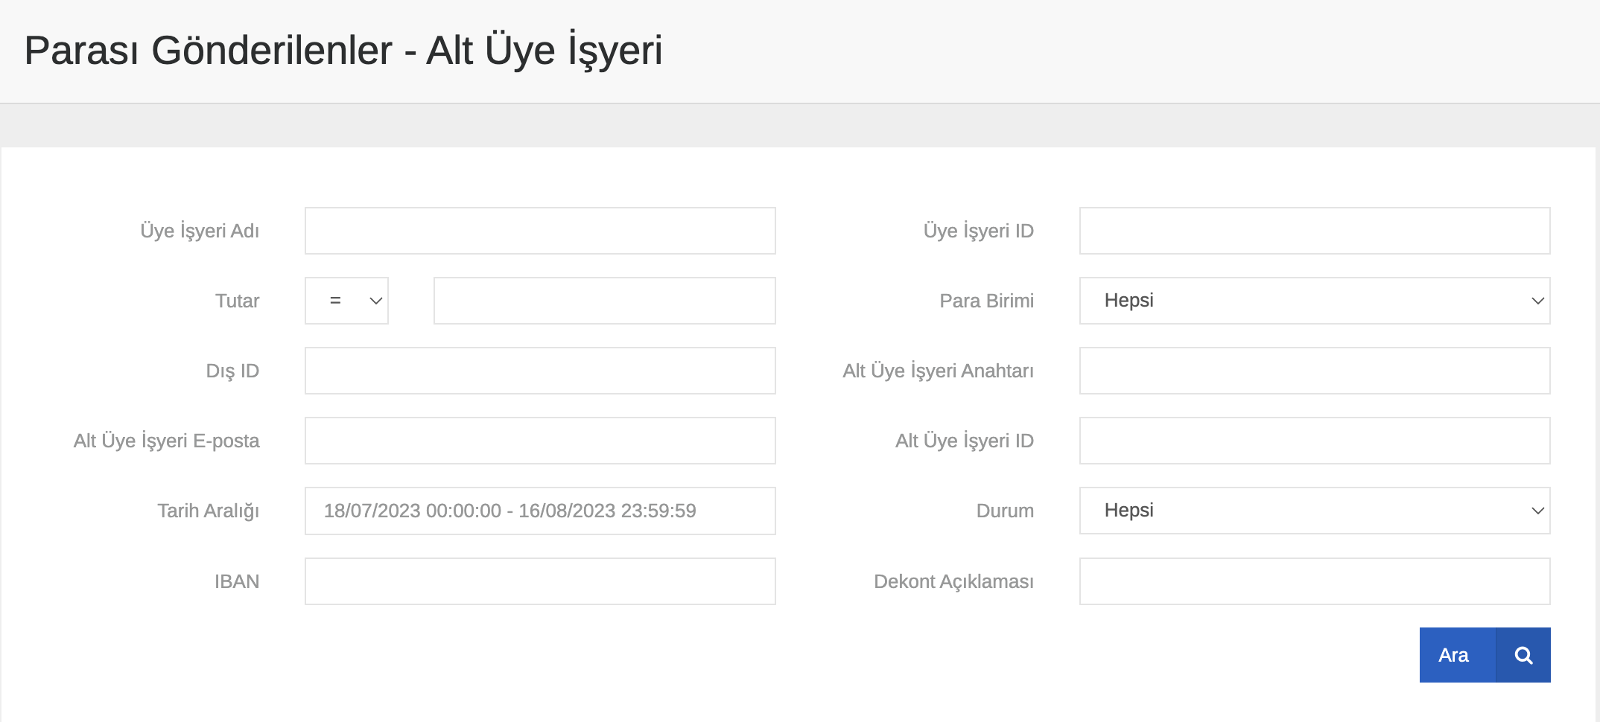Click the Tutar amount text box

[x=604, y=301]
